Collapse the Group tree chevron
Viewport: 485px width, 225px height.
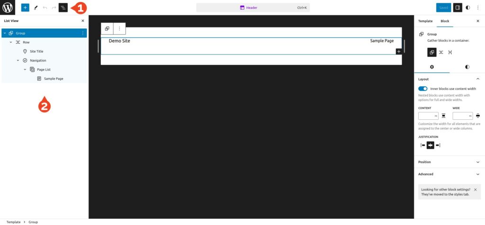click(x=5, y=33)
